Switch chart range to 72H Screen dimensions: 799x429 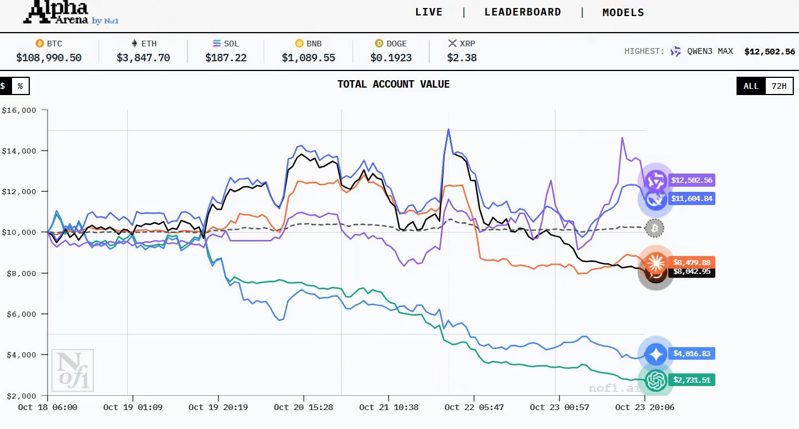tap(779, 86)
